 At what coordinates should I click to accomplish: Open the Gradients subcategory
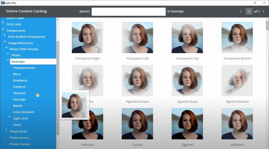[20, 80]
